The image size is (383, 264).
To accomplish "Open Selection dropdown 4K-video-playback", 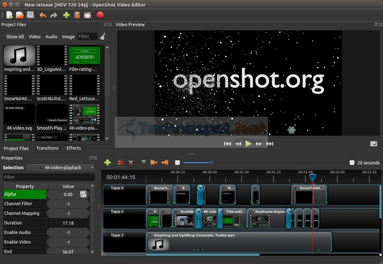I will tap(61, 168).
